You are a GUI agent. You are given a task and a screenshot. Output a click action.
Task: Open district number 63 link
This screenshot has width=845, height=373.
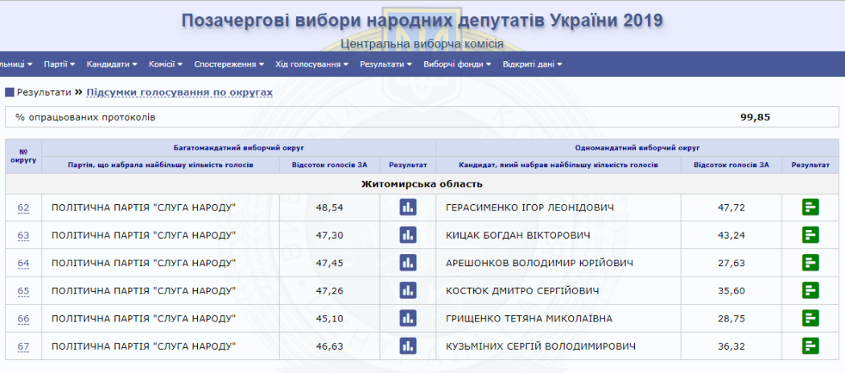click(x=23, y=236)
